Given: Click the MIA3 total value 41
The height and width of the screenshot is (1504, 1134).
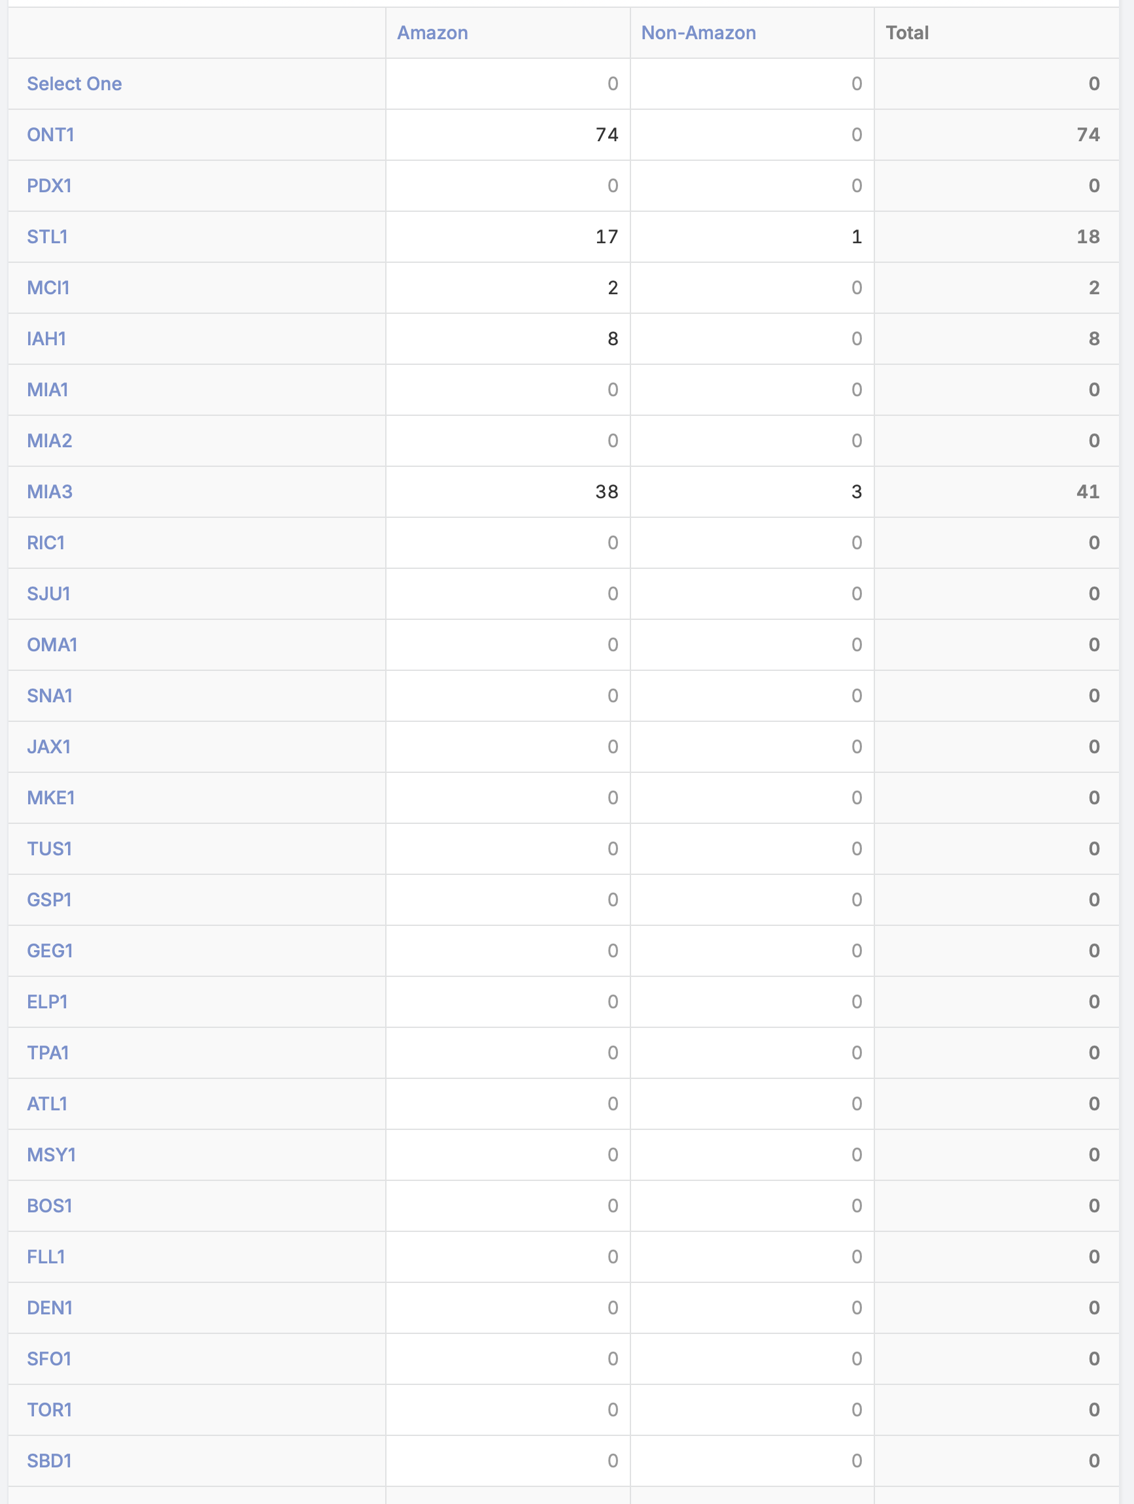Looking at the screenshot, I should 1088,492.
